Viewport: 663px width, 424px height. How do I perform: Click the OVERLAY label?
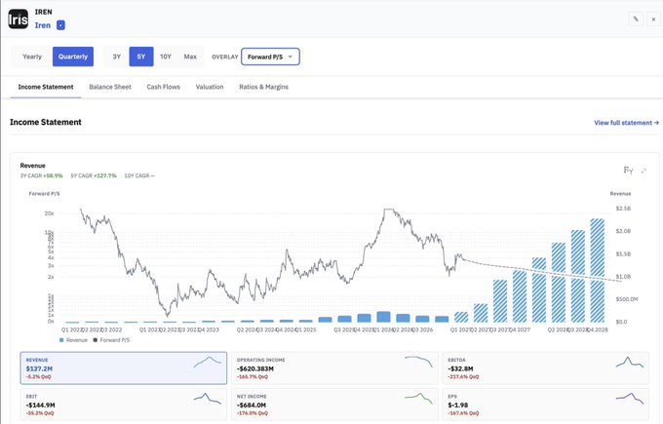coord(225,58)
